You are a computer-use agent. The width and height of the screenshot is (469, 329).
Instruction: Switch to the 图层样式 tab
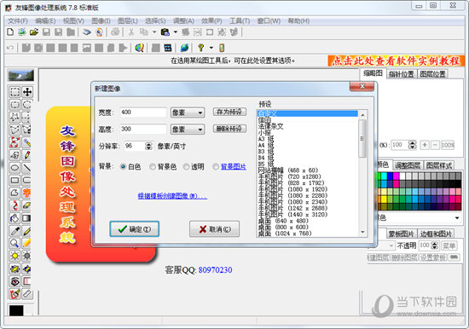[x=439, y=165]
